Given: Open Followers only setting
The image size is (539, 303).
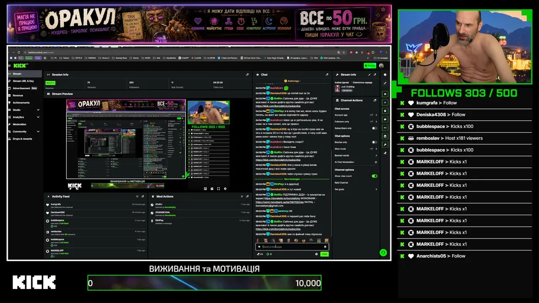Looking at the screenshot, I should [x=356, y=122].
